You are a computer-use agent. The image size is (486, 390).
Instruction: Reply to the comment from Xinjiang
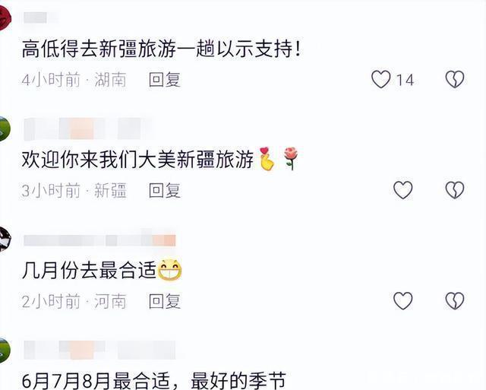click(x=165, y=190)
